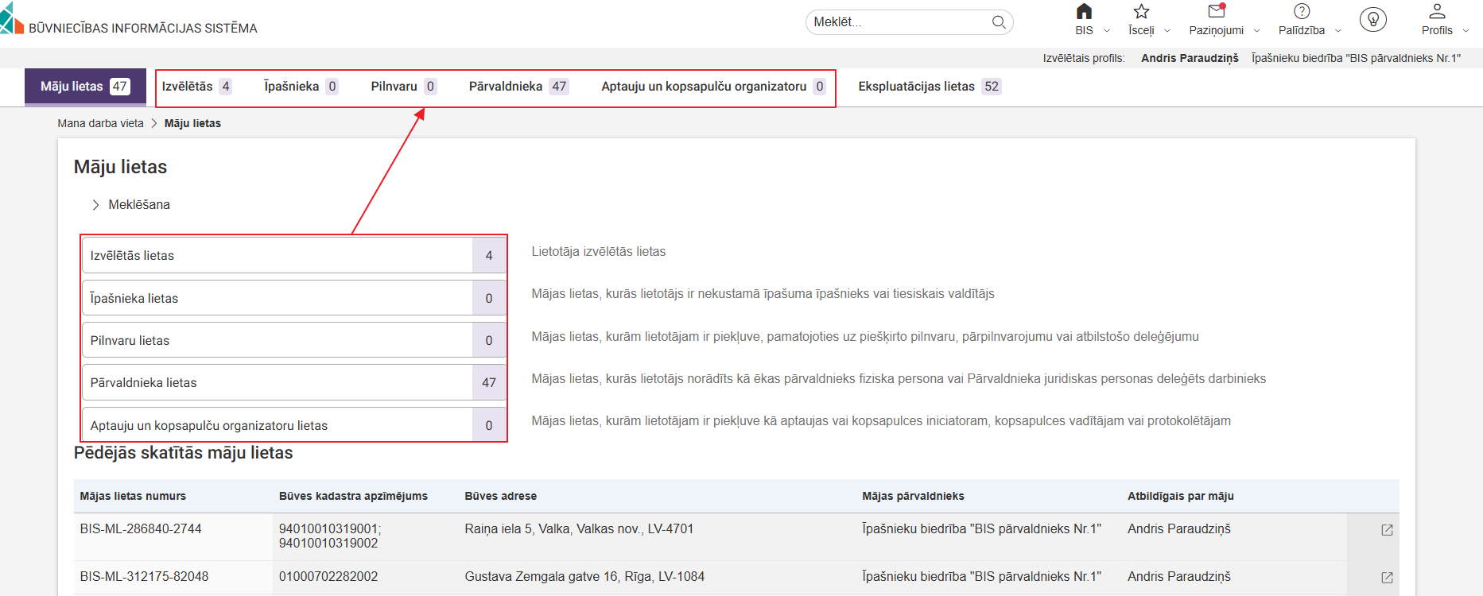Open the Īsceļi star shortcuts icon
The image size is (1483, 596).
coord(1141,12)
